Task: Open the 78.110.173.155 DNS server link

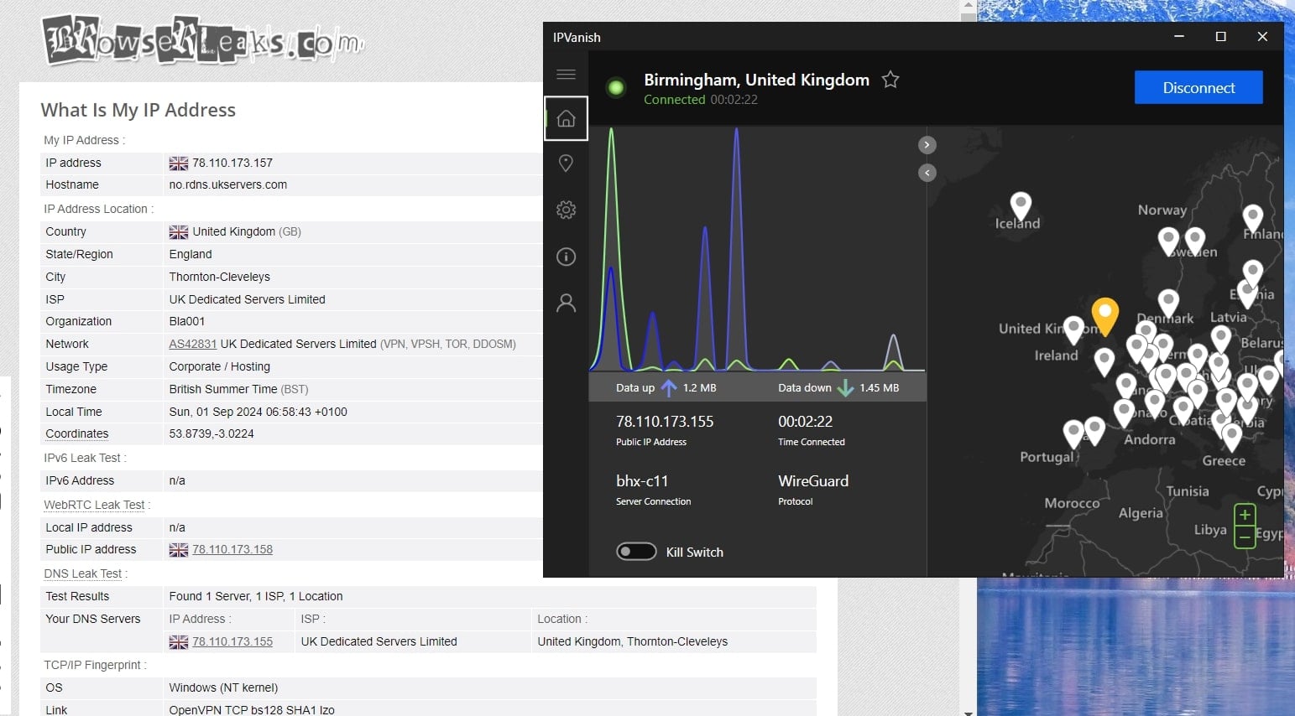Action: pos(232,641)
